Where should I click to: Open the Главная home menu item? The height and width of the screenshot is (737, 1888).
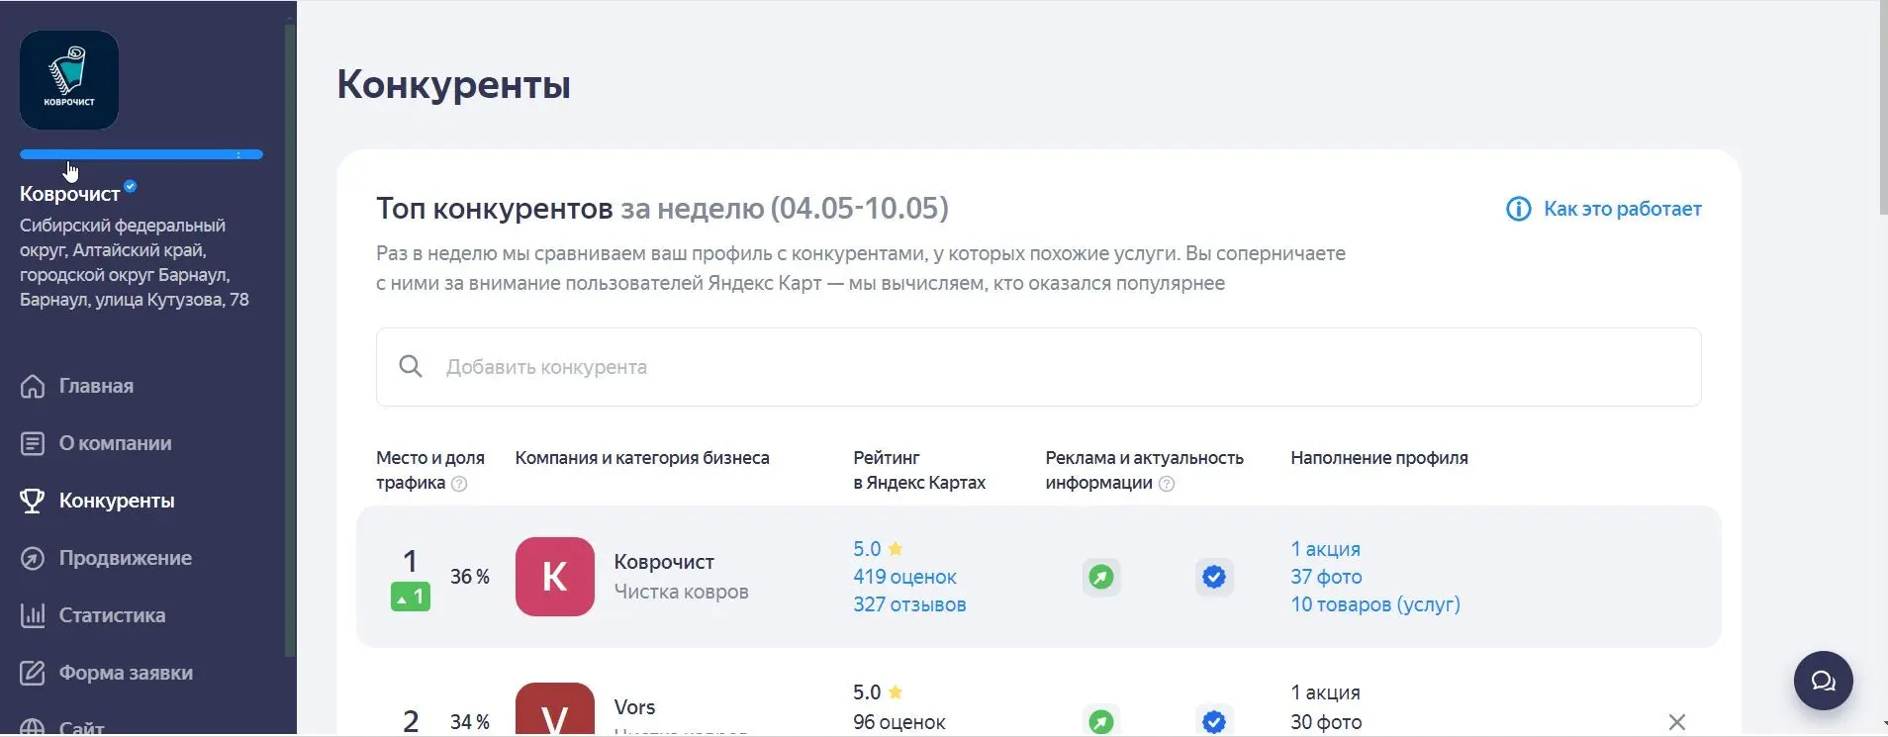tap(96, 386)
